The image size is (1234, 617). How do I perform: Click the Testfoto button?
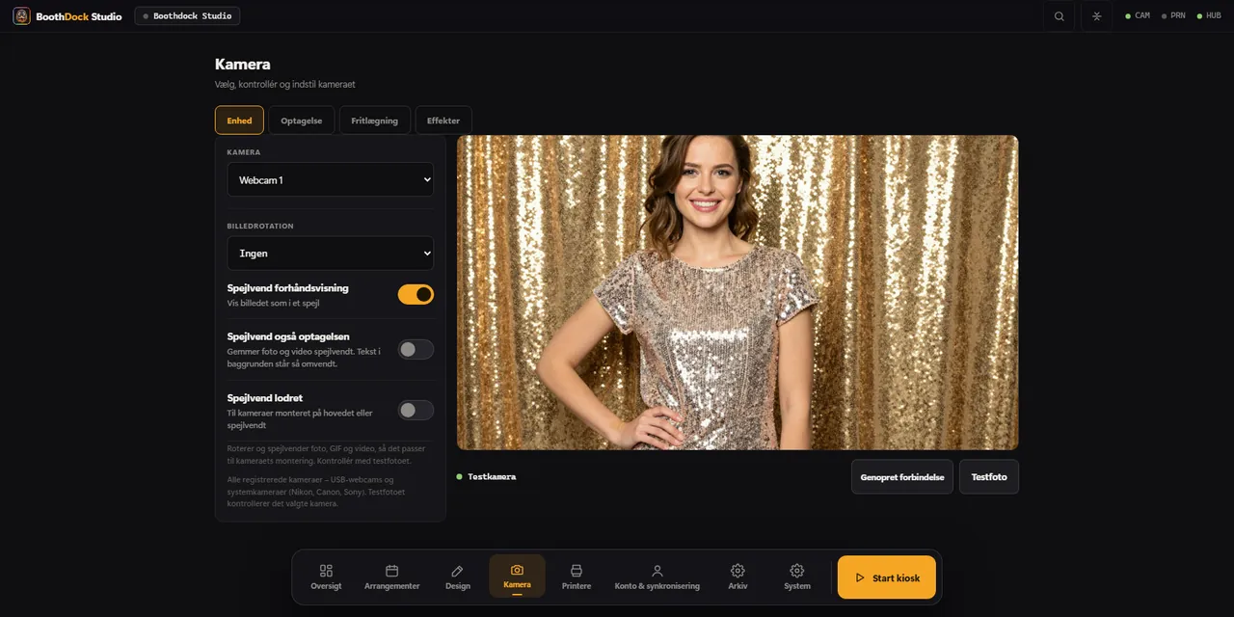[989, 477]
